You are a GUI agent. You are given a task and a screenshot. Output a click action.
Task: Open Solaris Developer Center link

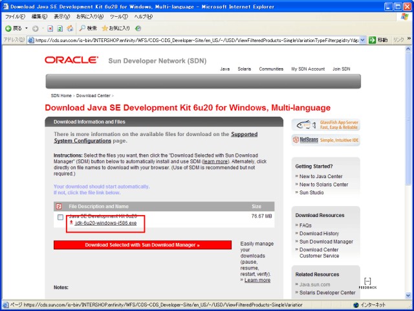327,293
